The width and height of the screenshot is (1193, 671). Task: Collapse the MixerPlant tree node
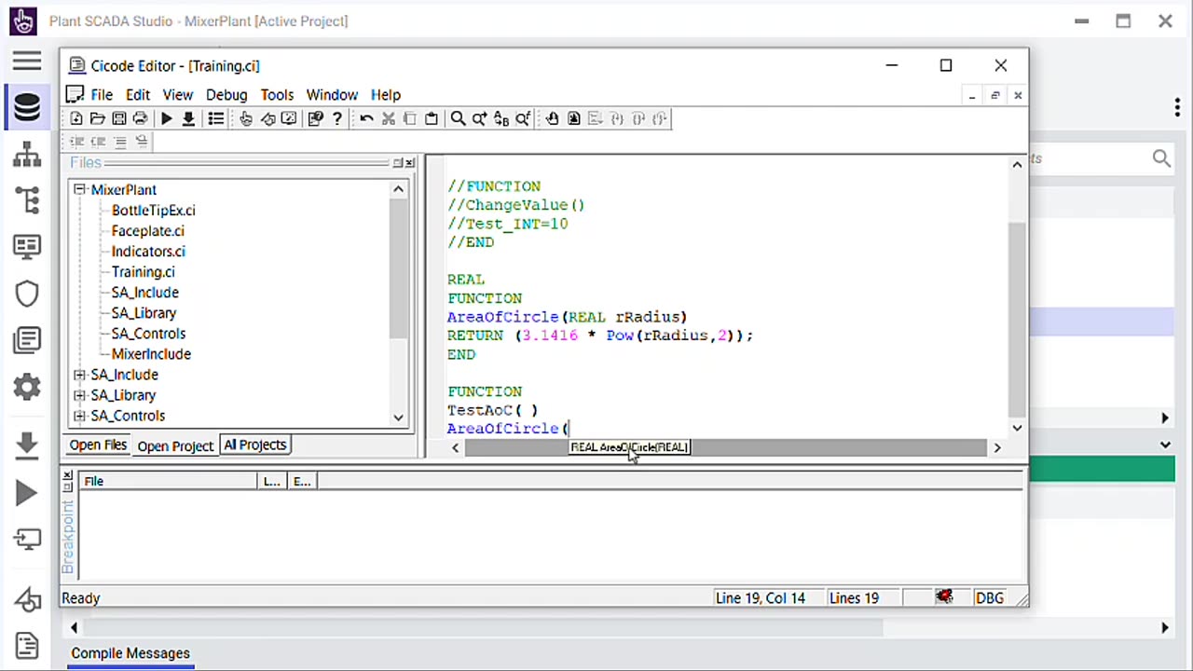click(79, 189)
